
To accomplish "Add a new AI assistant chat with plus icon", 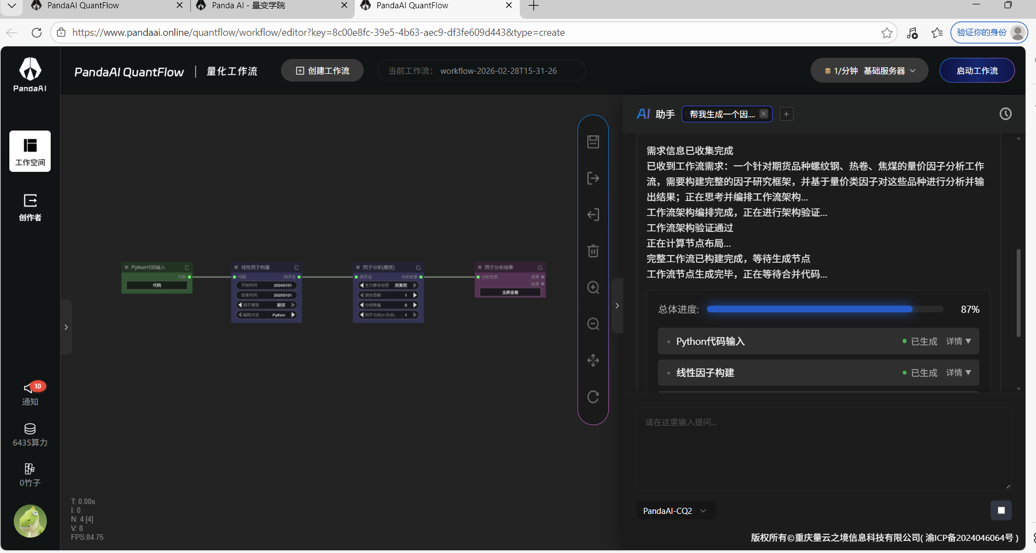I will point(786,114).
